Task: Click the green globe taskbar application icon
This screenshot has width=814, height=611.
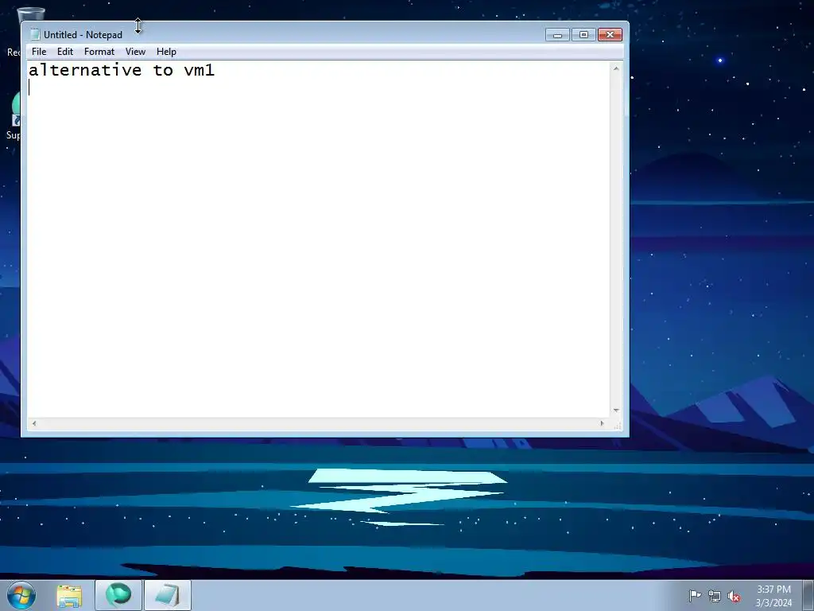Action: pyautogui.click(x=118, y=595)
